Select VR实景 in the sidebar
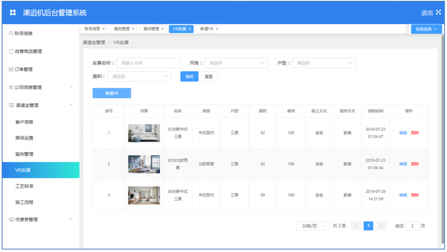The image size is (447, 252). coord(41,170)
